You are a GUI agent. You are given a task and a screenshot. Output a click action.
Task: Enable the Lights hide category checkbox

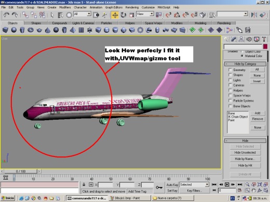pyautogui.click(x=230, y=80)
